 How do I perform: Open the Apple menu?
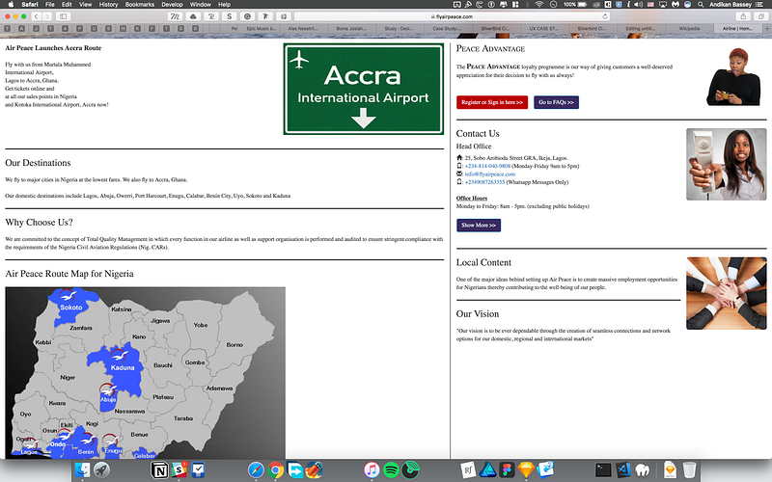coord(11,4)
